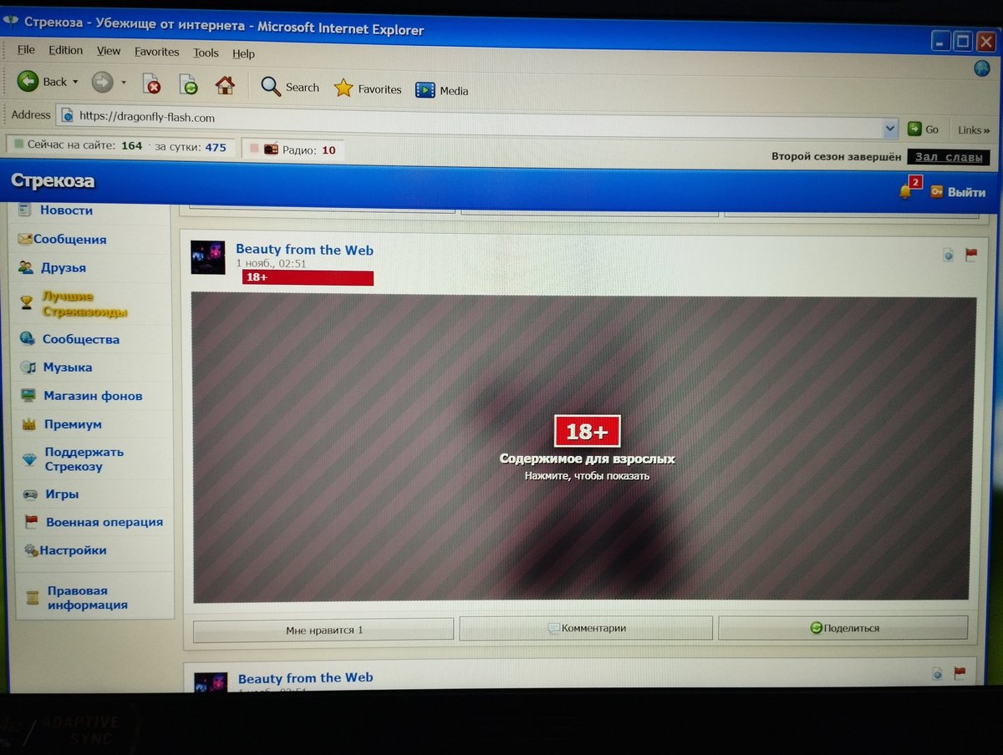Open the Media toolbar button
The width and height of the screenshot is (1003, 755).
(442, 90)
